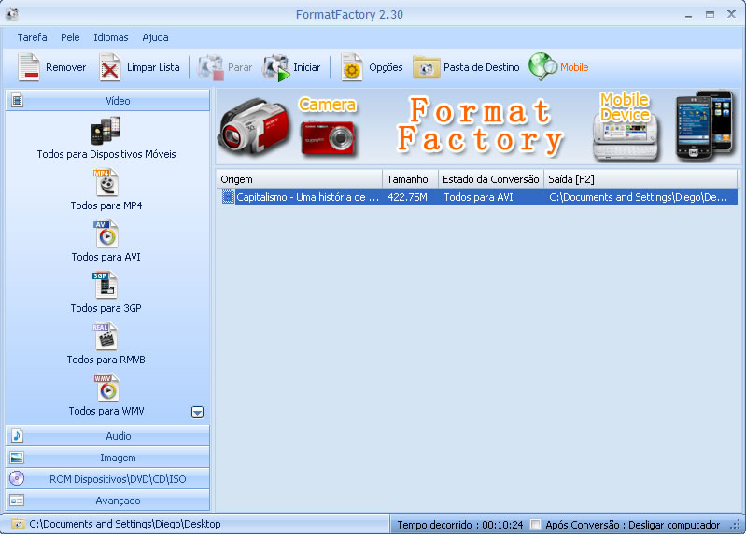746x536 pixels.
Task: Collapse the Vídeo category header
Action: click(x=107, y=101)
